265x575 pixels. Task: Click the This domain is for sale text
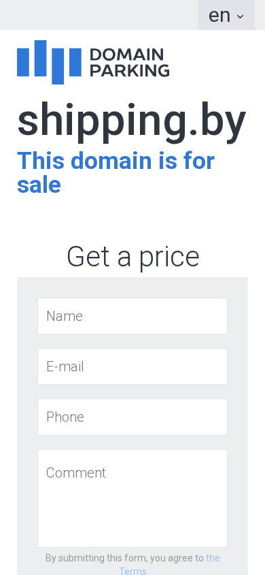click(116, 173)
